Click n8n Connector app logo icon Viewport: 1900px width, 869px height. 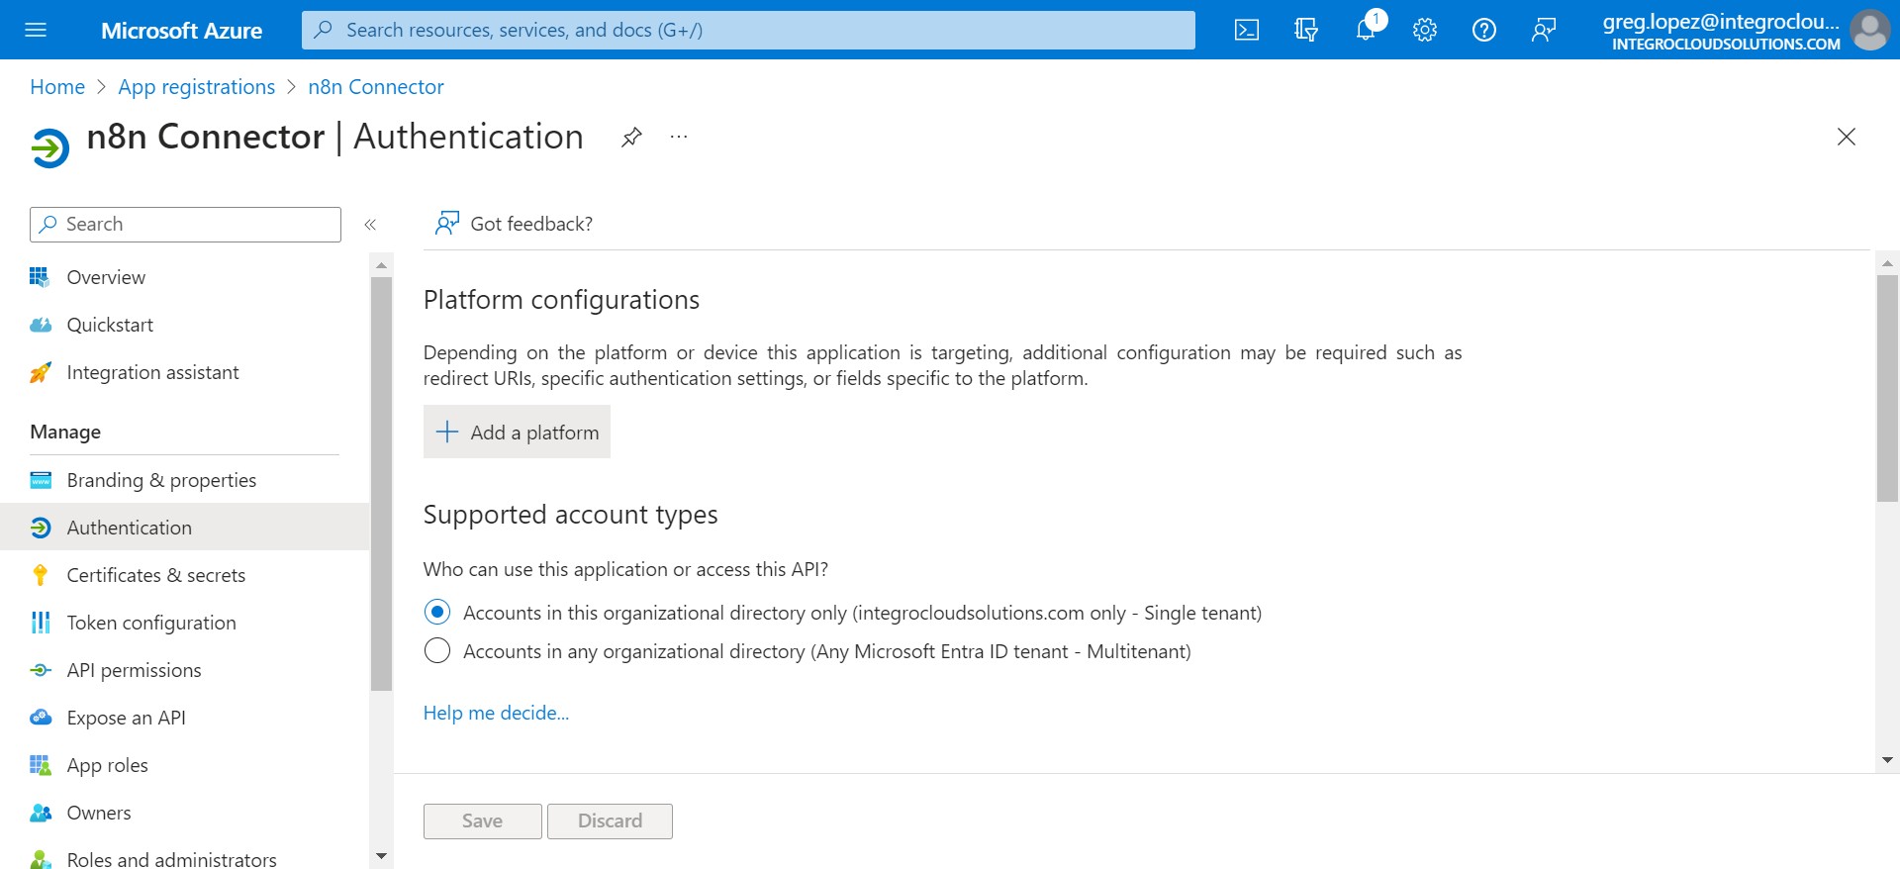point(49,148)
